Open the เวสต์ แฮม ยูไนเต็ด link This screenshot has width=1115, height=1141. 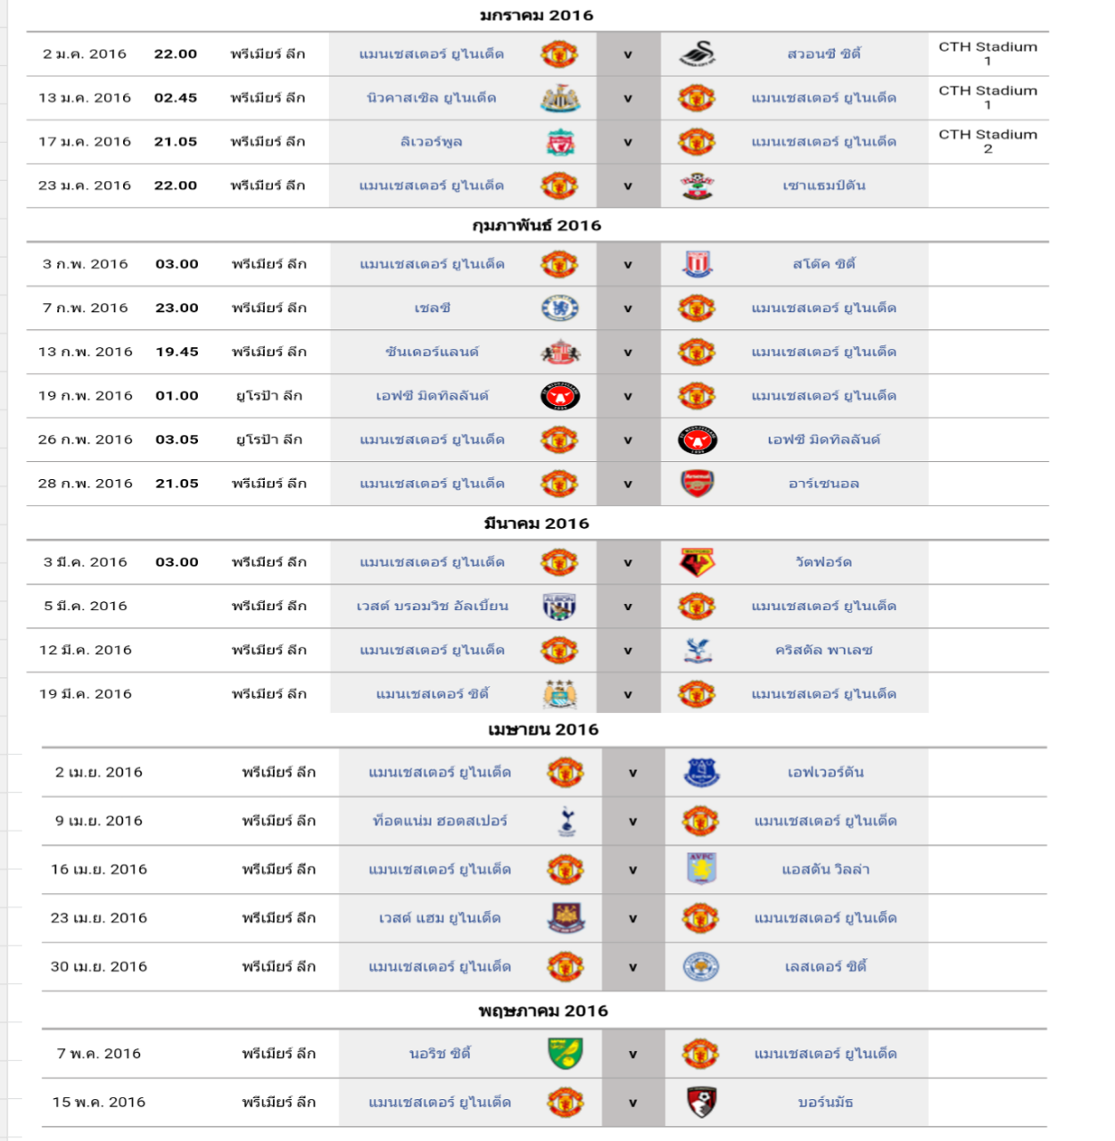point(440,918)
